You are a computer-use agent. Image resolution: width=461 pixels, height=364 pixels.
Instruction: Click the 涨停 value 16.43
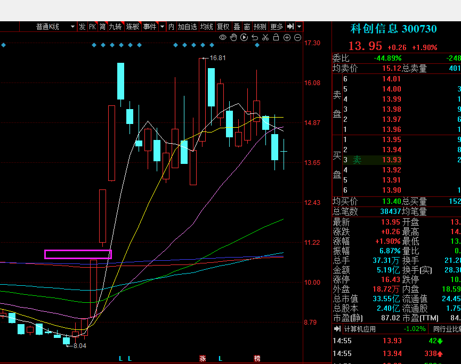(391, 279)
